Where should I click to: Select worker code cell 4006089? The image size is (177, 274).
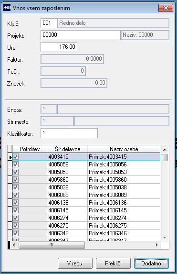pyautogui.click(x=67, y=195)
